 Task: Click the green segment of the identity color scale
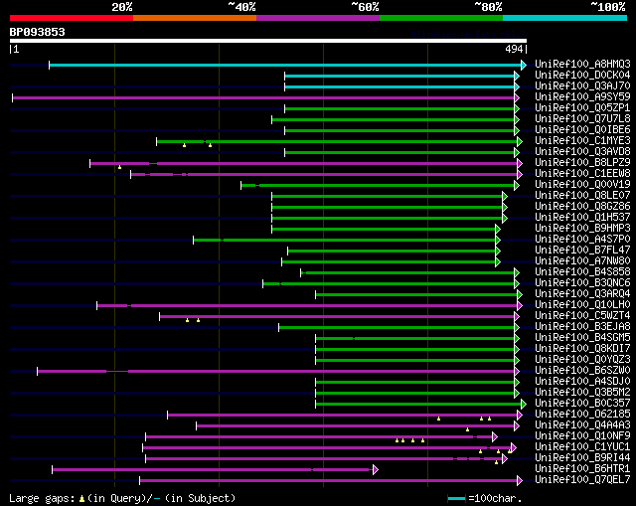(x=441, y=18)
